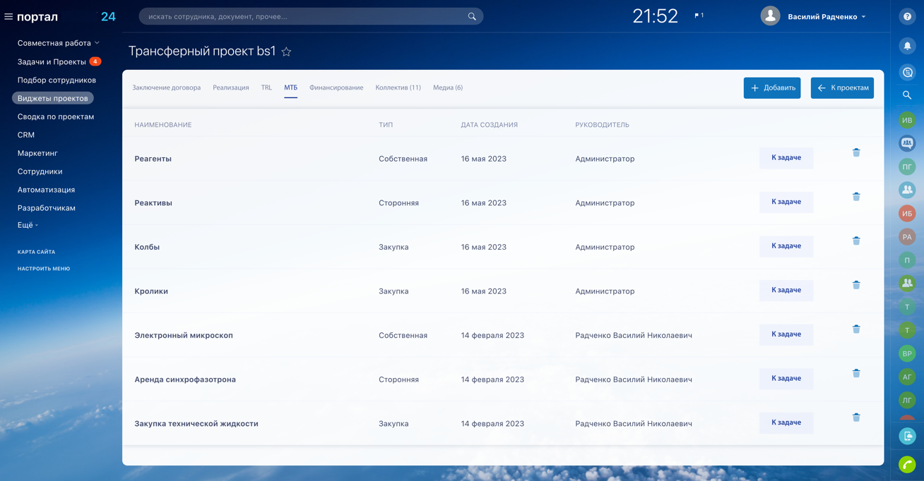
Task: Open notifications bell icon
Action: [x=907, y=46]
